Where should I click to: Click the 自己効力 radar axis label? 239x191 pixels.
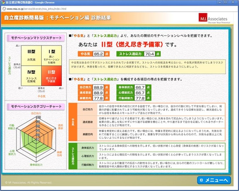pos(36,113)
